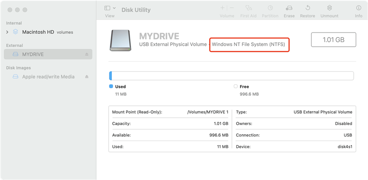Screen dimensions: 368x180
Task: Click the Disk Utility window title
Action: (x=136, y=10)
